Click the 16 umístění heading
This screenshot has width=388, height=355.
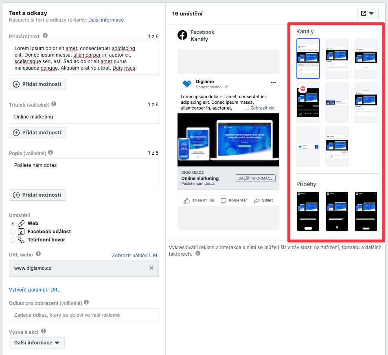tap(187, 13)
